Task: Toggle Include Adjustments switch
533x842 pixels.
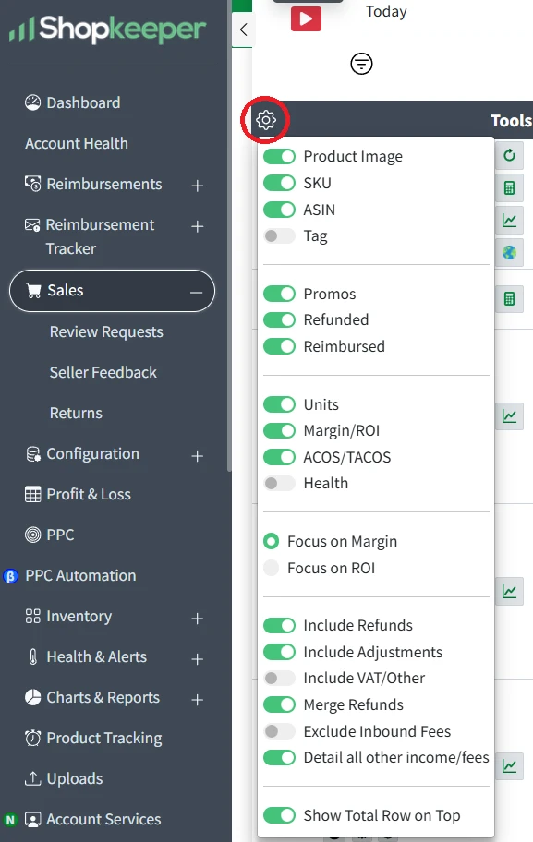Action: (279, 652)
